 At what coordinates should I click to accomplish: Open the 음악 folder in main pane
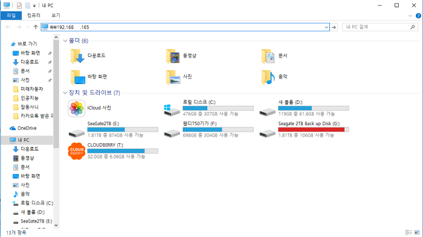point(274,77)
